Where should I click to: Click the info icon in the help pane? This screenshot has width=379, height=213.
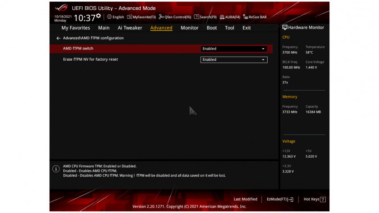pyautogui.click(x=56, y=168)
